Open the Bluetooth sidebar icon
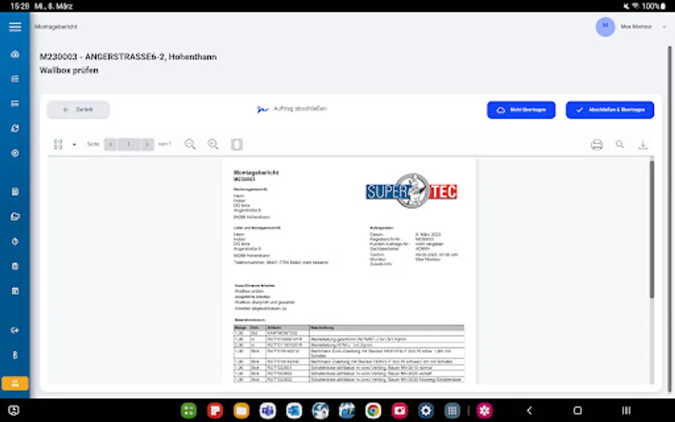 [15, 355]
